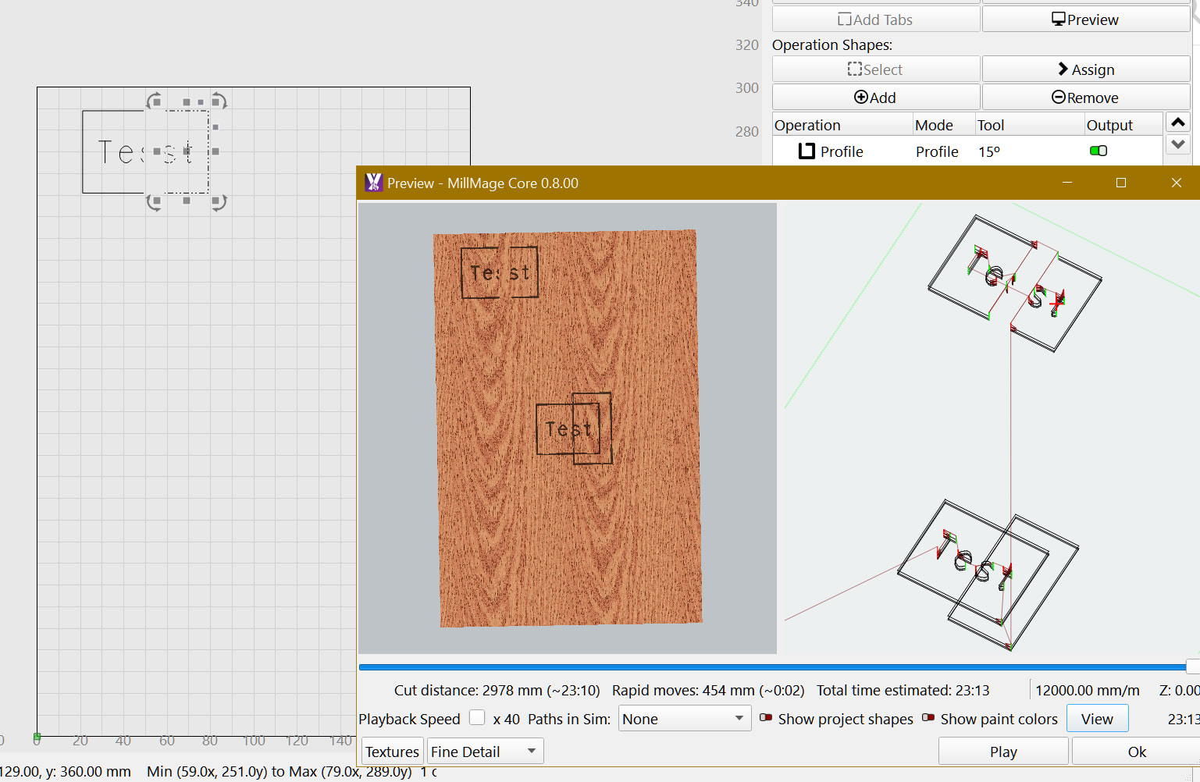Click the blue preview progress slider
The width and height of the screenshot is (1200, 782).
click(x=773, y=667)
